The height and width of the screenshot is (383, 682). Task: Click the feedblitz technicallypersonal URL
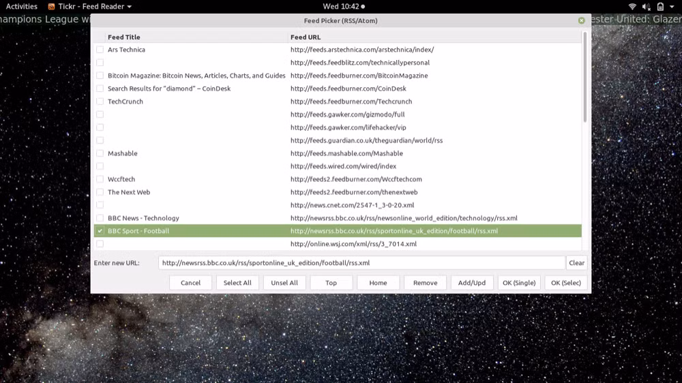(x=360, y=63)
